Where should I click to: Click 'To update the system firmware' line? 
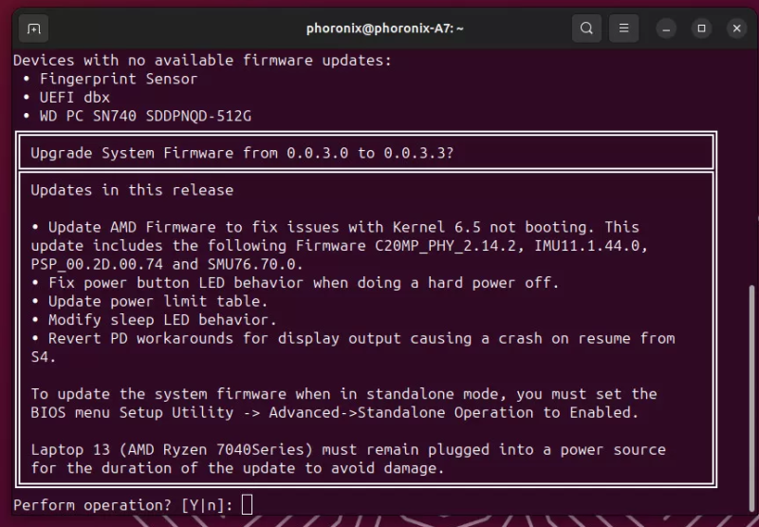[343, 394]
